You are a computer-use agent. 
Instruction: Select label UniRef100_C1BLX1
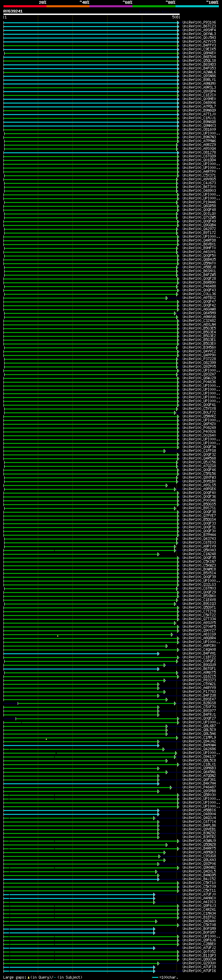(x=199, y=764)
